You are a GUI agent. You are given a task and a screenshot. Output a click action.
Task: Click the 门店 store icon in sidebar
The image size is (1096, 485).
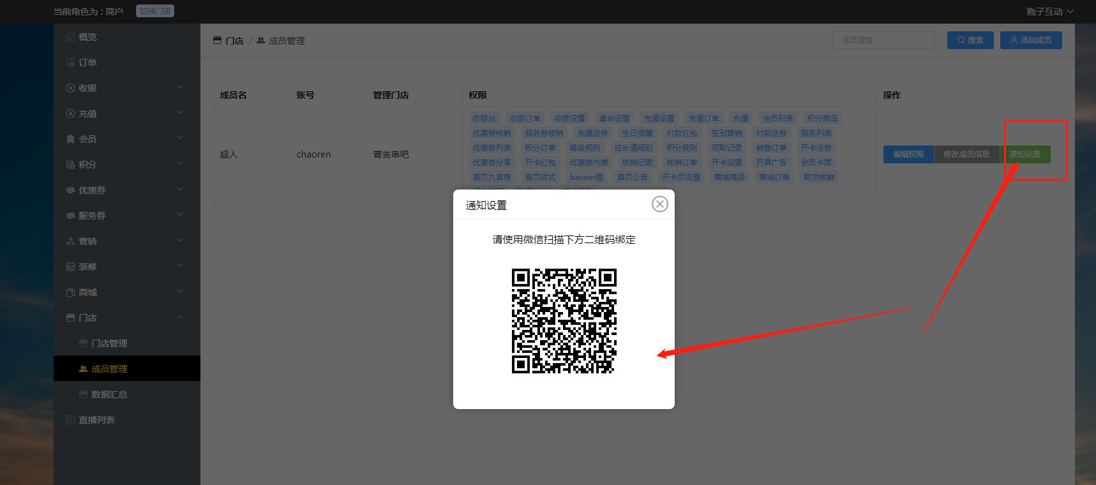pos(70,318)
